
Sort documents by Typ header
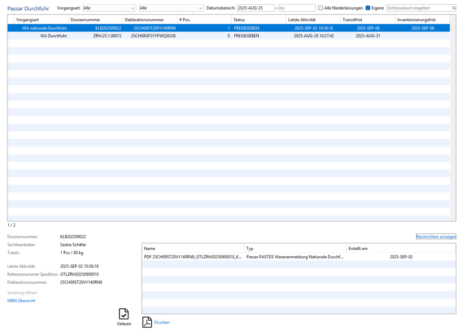[295, 248]
